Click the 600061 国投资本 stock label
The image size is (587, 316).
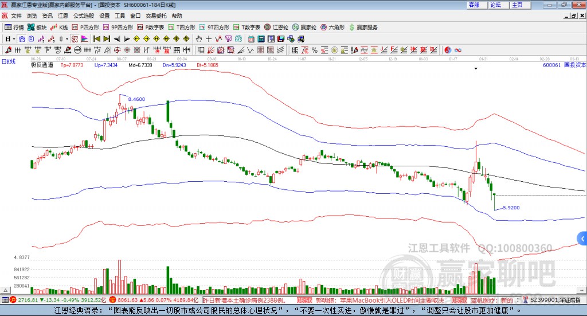tap(564, 65)
